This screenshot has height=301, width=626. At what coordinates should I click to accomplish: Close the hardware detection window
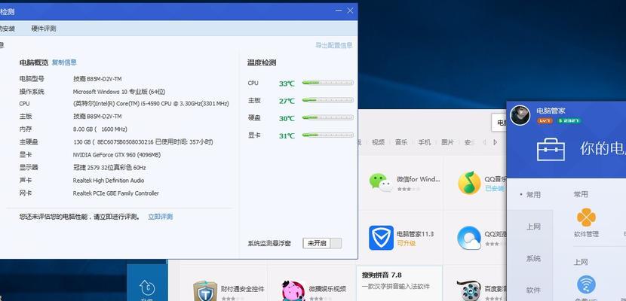[350, 11]
